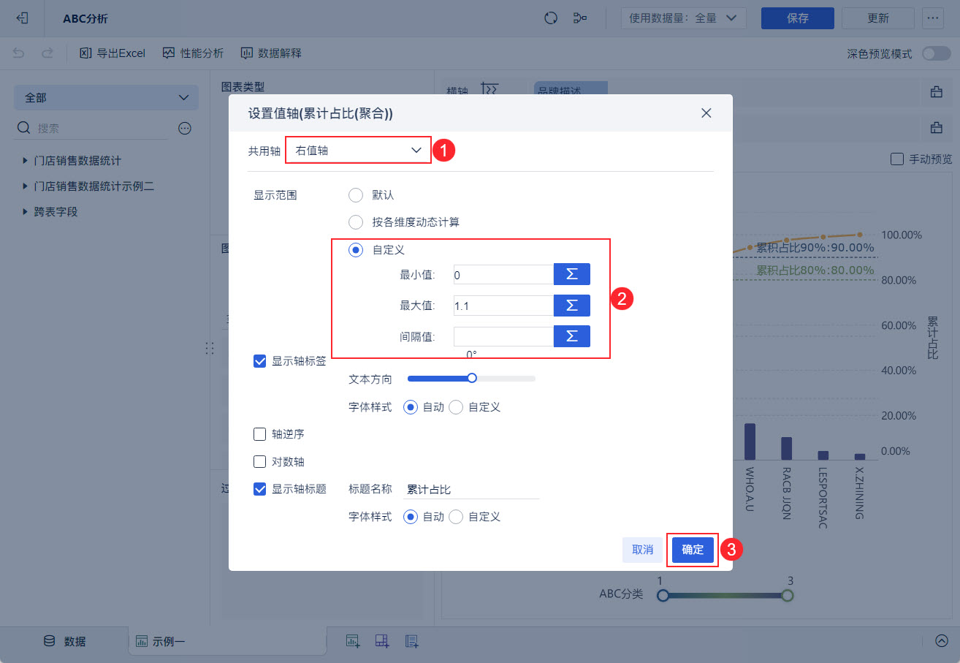Click the ABC分类 slider left handle at 1
This screenshot has height=663, width=960.
663,596
